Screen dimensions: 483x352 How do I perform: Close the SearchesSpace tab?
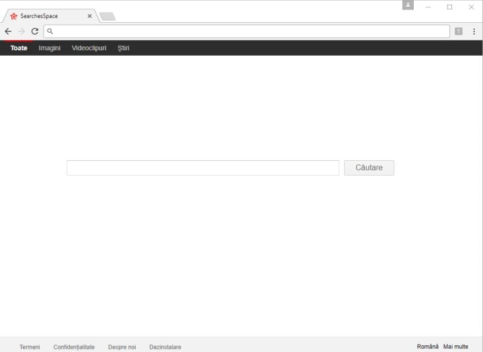89,16
